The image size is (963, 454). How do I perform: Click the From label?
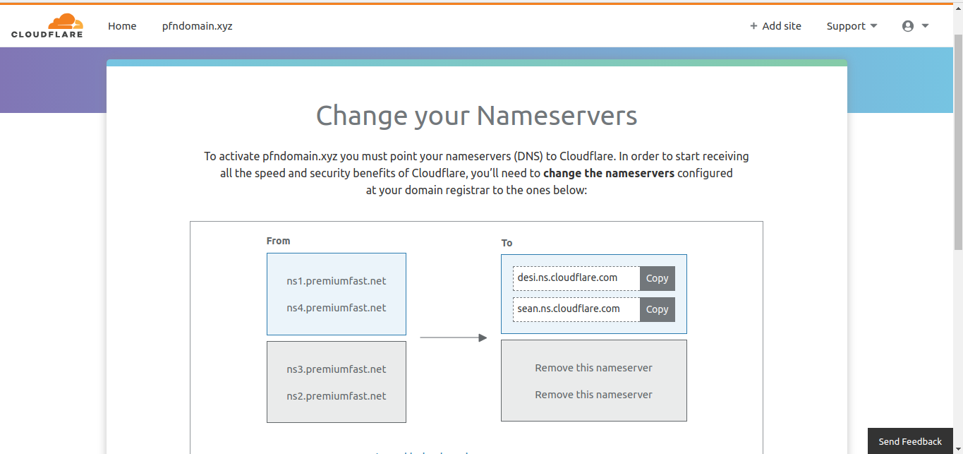[x=278, y=241]
